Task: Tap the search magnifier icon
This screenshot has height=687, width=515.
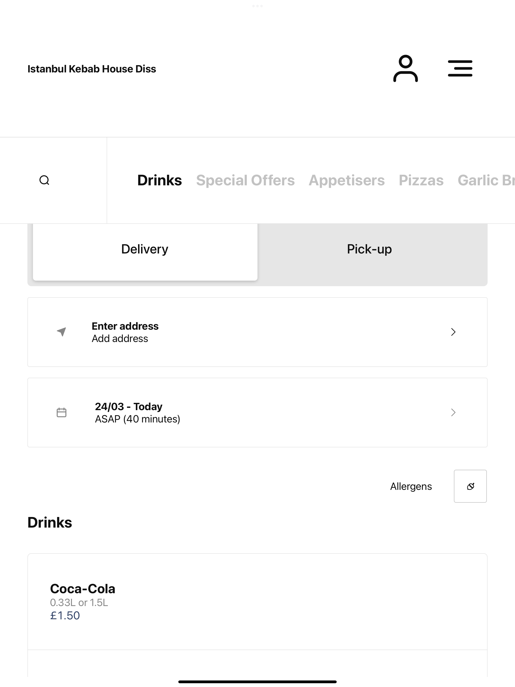Action: [45, 180]
